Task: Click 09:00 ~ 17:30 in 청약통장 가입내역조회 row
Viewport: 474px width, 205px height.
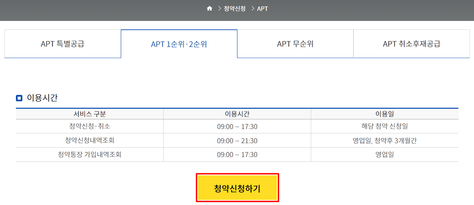Action: pyautogui.click(x=237, y=155)
